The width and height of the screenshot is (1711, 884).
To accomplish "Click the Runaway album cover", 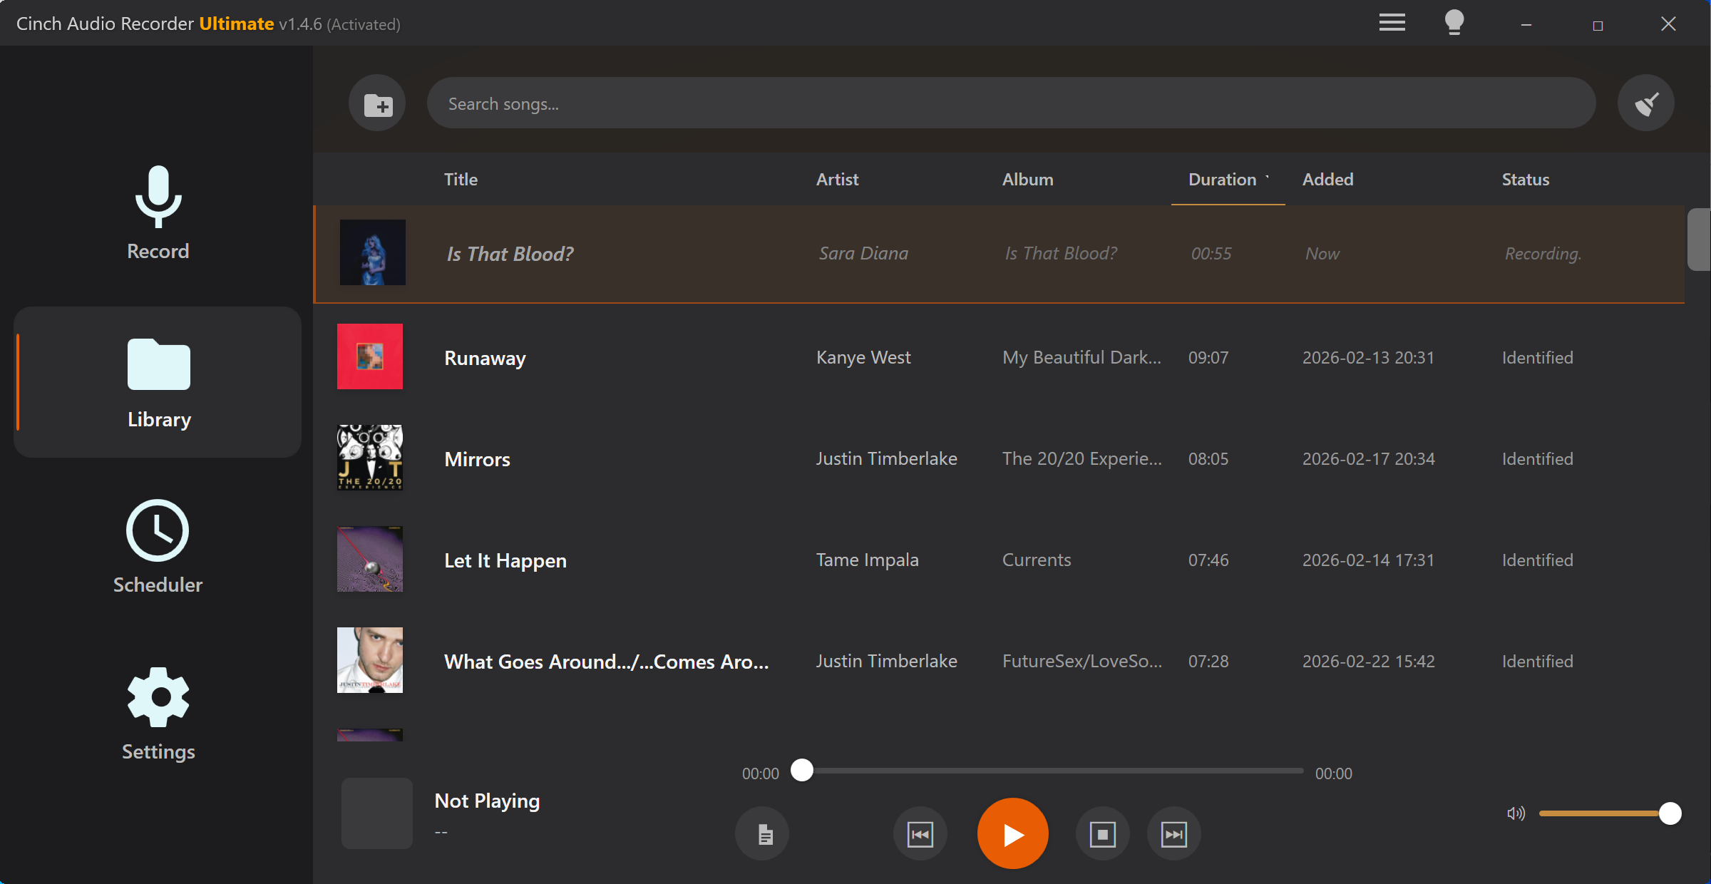I will pos(369,356).
